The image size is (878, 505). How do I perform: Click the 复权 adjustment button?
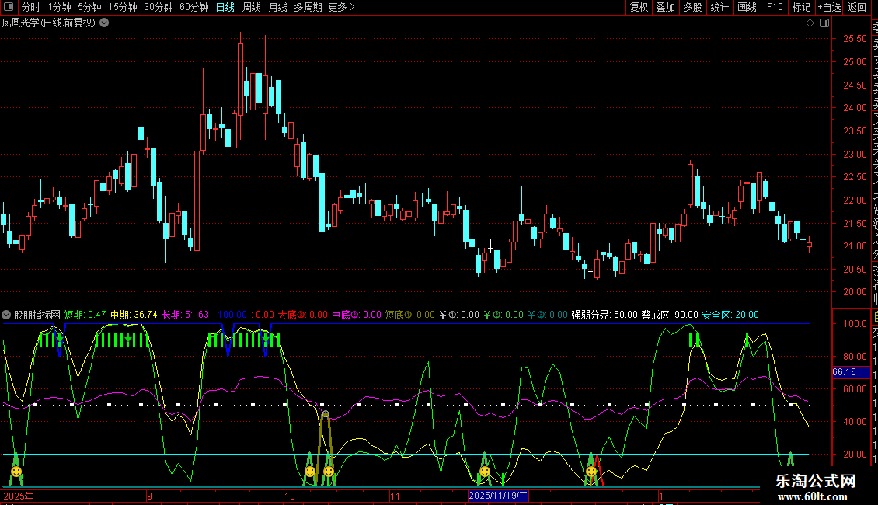pos(639,8)
